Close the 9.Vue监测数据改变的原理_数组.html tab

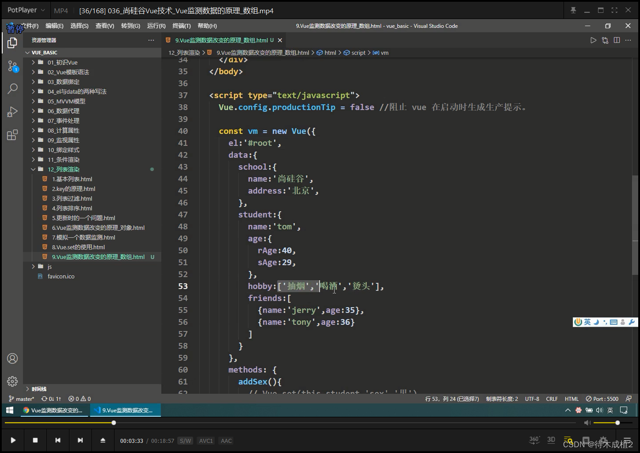click(280, 40)
